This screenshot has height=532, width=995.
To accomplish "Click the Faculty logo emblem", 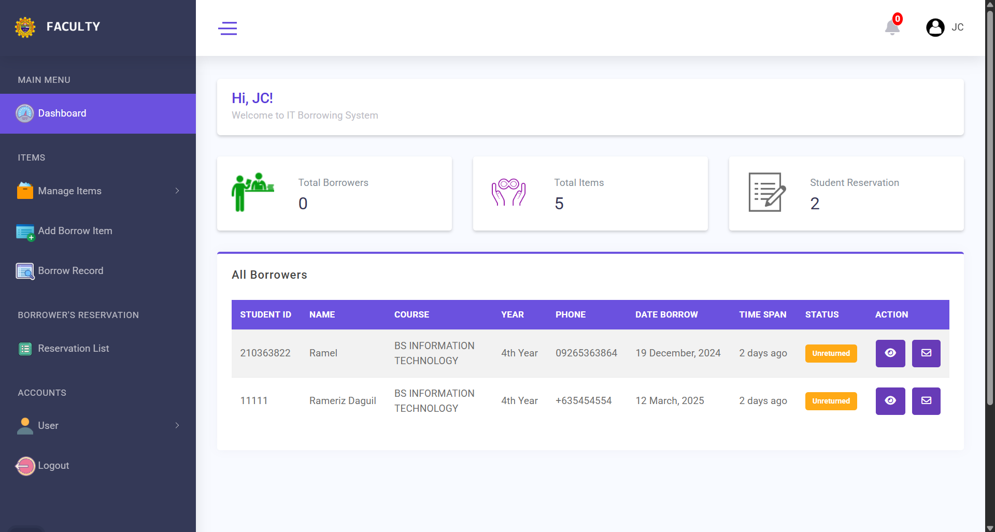I will click(25, 27).
